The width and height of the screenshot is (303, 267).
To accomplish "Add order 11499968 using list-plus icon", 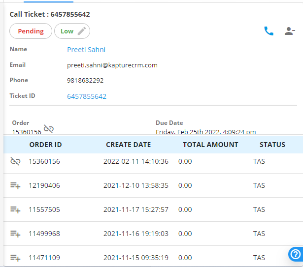I will coord(15,234).
